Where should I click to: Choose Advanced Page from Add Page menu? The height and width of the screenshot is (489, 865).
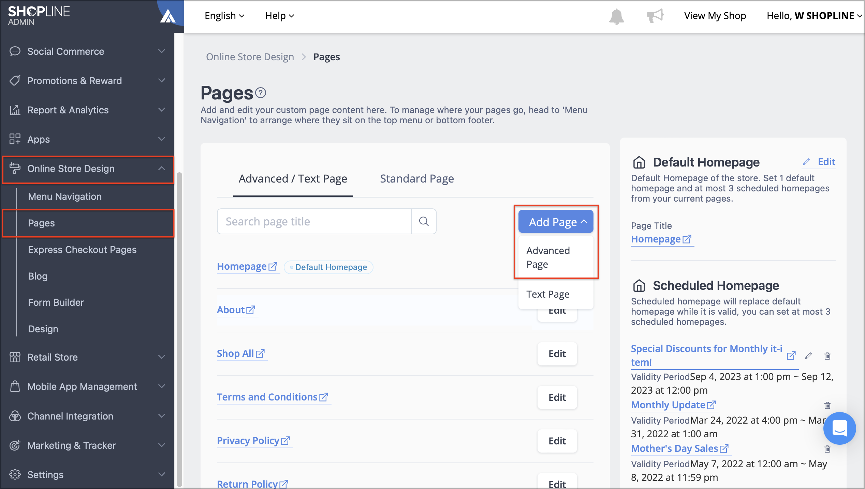click(556, 257)
